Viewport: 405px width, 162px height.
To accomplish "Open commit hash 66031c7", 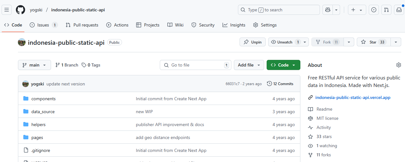I will (x=233, y=84).
